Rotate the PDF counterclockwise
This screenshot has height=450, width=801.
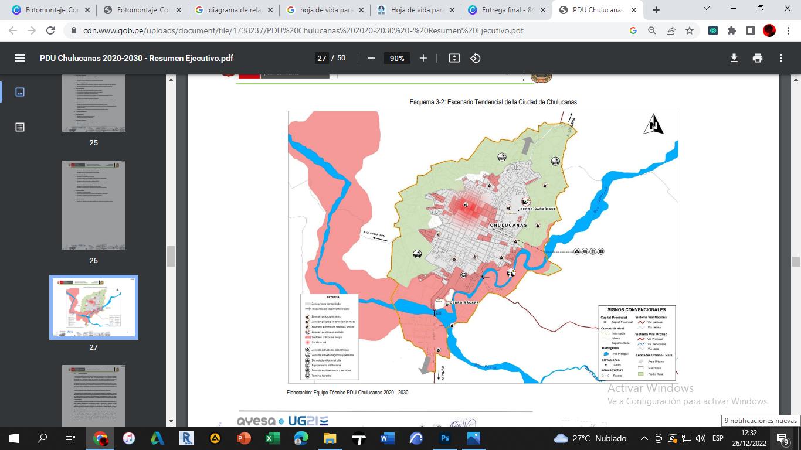pyautogui.click(x=476, y=58)
